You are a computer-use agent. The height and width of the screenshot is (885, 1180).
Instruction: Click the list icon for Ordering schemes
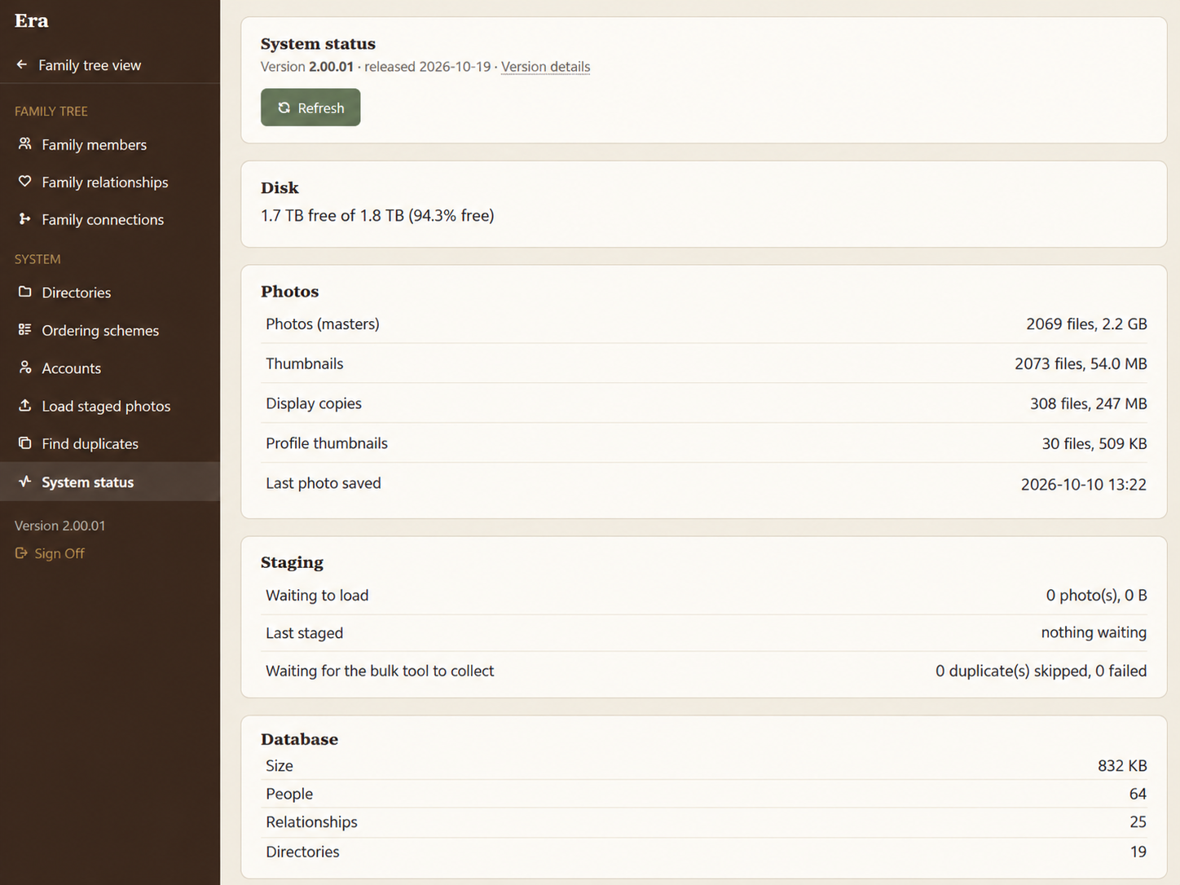click(x=25, y=330)
